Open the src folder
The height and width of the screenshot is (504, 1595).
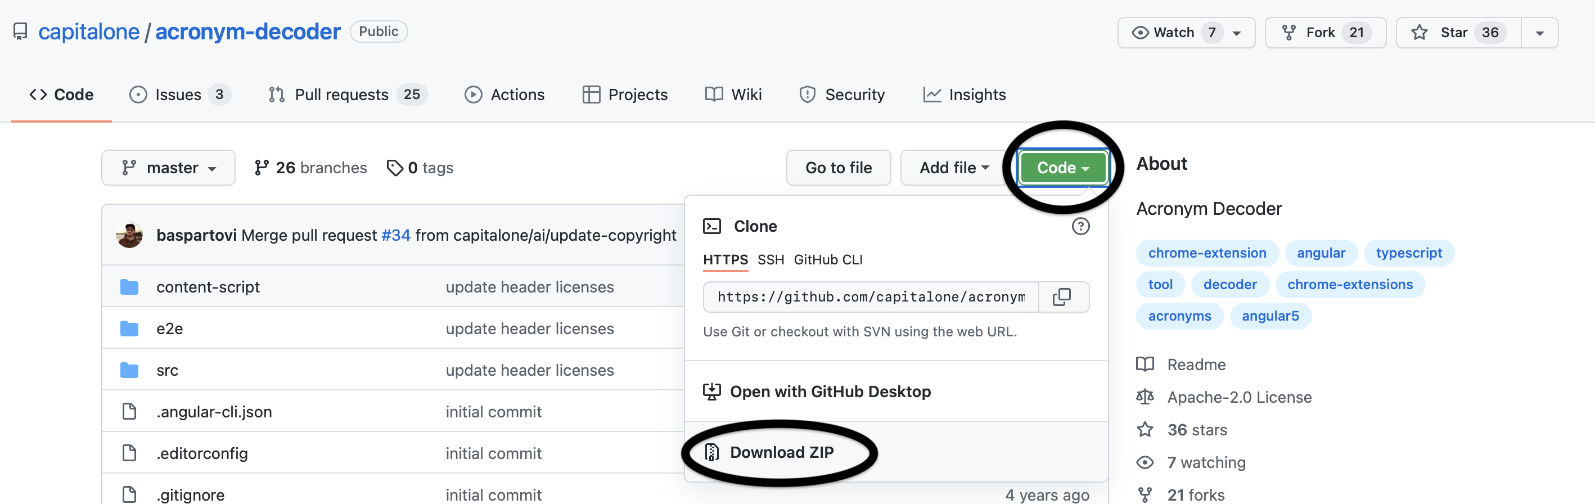pyautogui.click(x=167, y=370)
